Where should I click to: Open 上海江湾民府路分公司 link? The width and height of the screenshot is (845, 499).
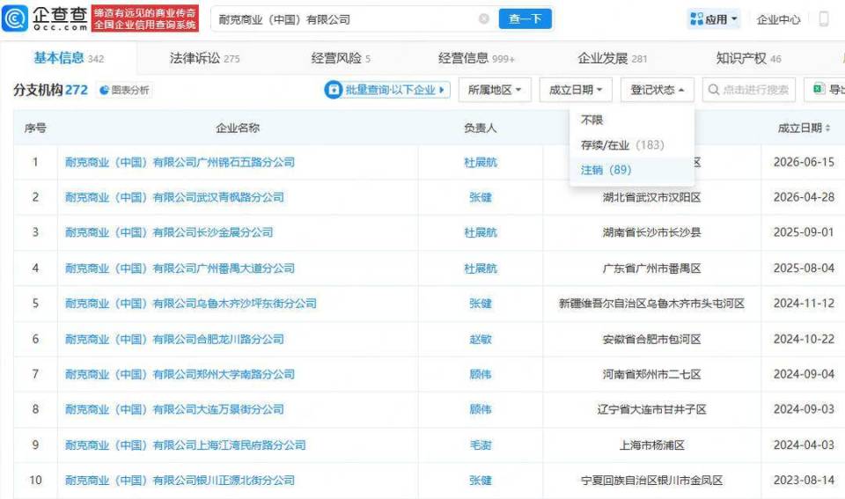186,444
